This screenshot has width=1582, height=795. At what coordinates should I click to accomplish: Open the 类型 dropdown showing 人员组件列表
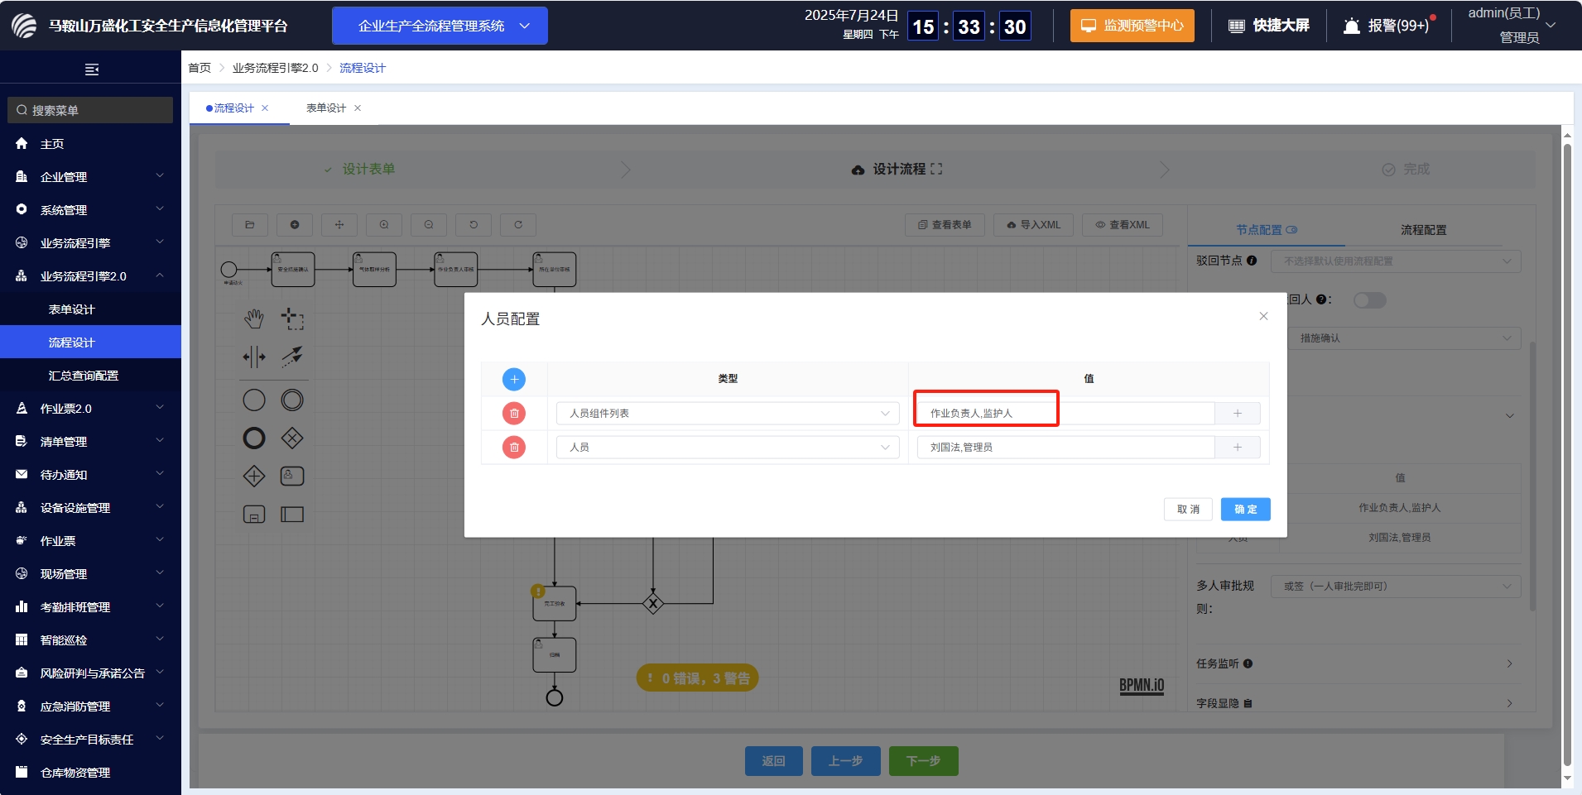pos(728,413)
